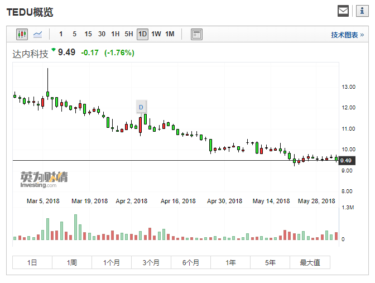375x283 pixels.
Task: Click the Apr 2, 2018 date label
Action: [x=132, y=201]
